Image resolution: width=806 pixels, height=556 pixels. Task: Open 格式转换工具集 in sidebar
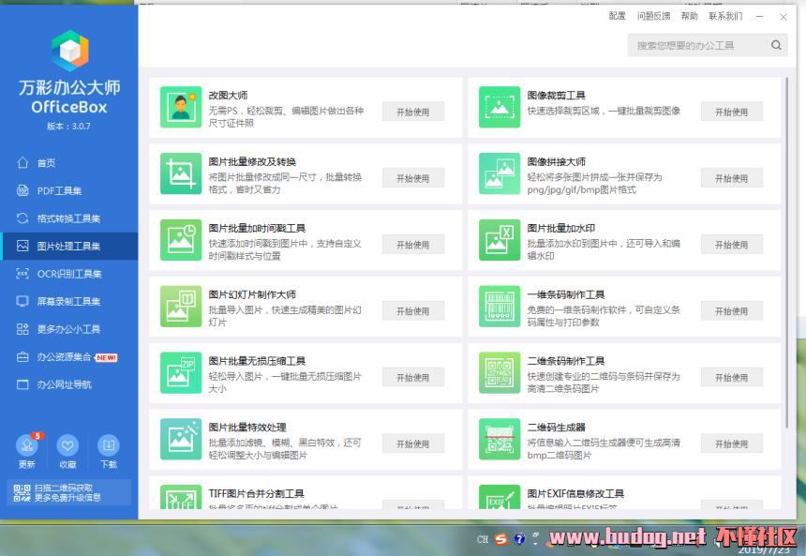(68, 218)
